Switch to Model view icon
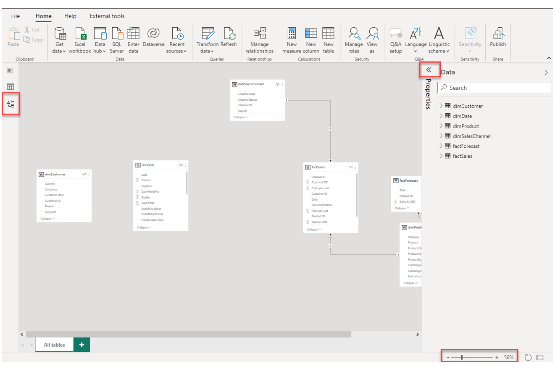The width and height of the screenshot is (555, 368). click(11, 103)
